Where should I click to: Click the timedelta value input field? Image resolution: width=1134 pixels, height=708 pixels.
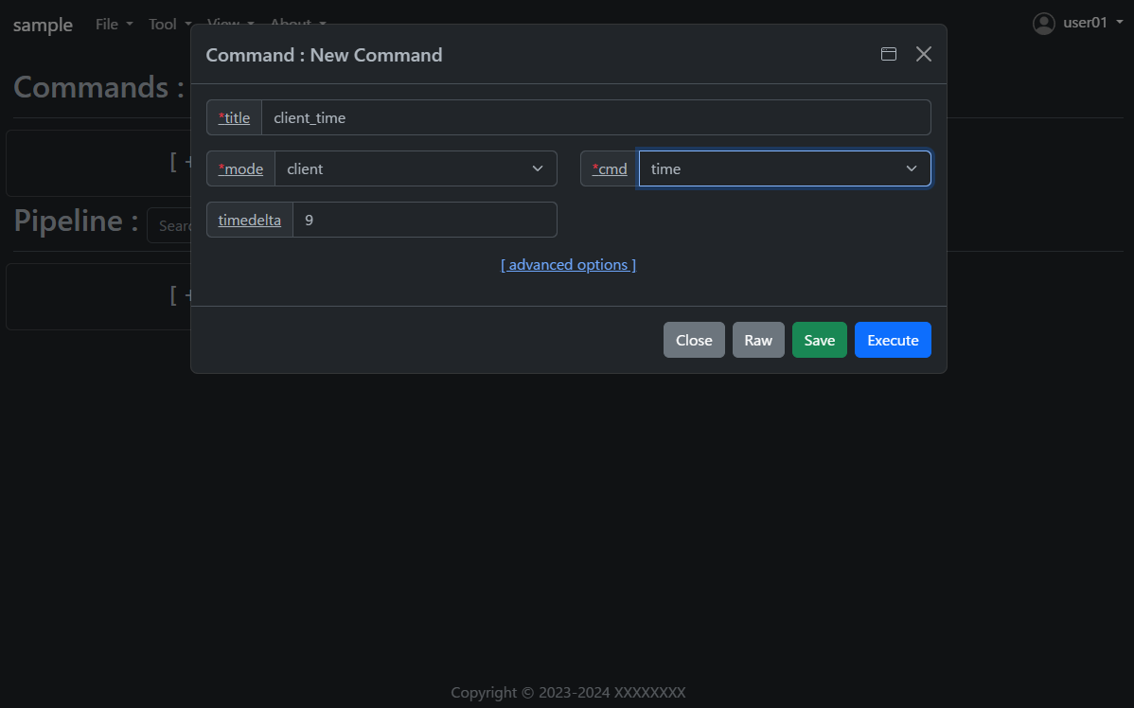pyautogui.click(x=424, y=219)
